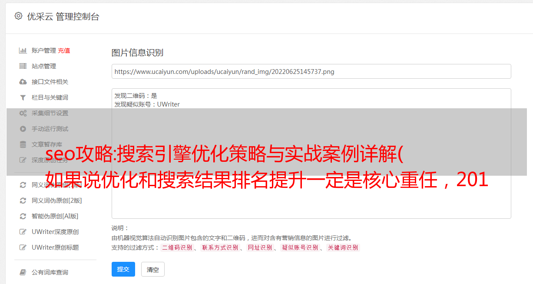Open 同义词伪原创[2版] menu item
Viewport: 533px width, 284px height.
tap(57, 200)
